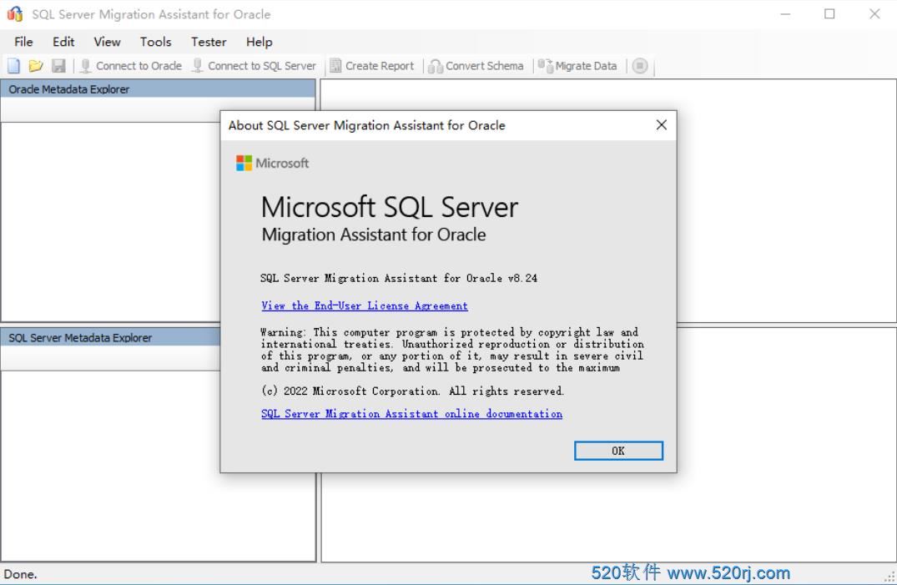The height and width of the screenshot is (585, 897).
Task: Open SQL Server Migration Assistant online documentation link
Action: coord(411,414)
